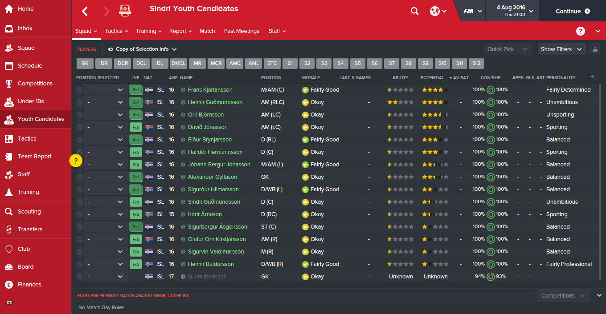The width and height of the screenshot is (606, 314).
Task: Tick the checkbox on Frans Kjartansson's row
Action: coord(80,89)
